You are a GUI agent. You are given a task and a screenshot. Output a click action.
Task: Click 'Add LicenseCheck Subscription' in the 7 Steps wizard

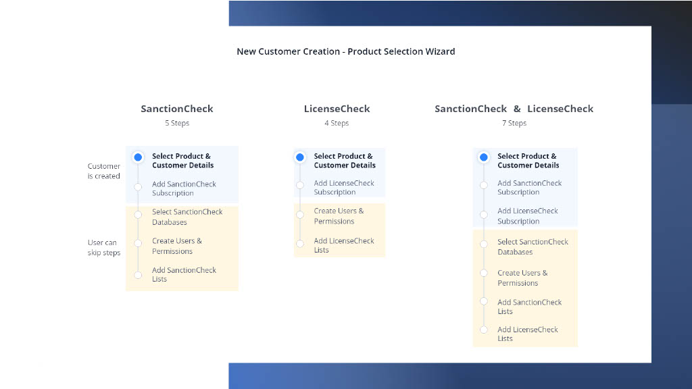(528, 216)
